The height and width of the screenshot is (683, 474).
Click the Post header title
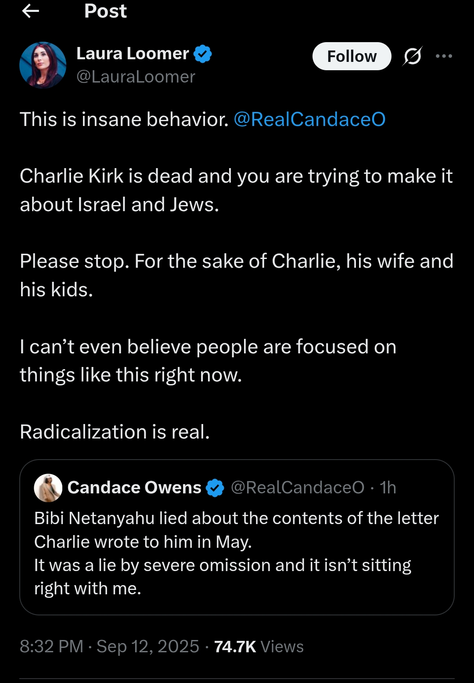click(105, 11)
